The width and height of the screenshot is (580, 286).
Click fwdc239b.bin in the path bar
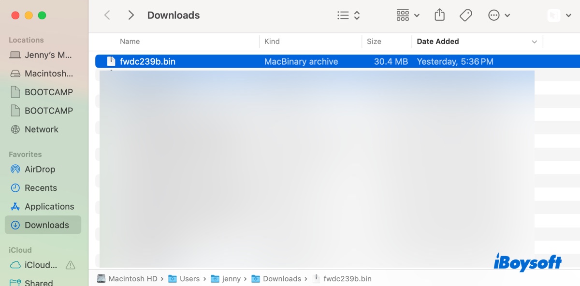pos(343,279)
